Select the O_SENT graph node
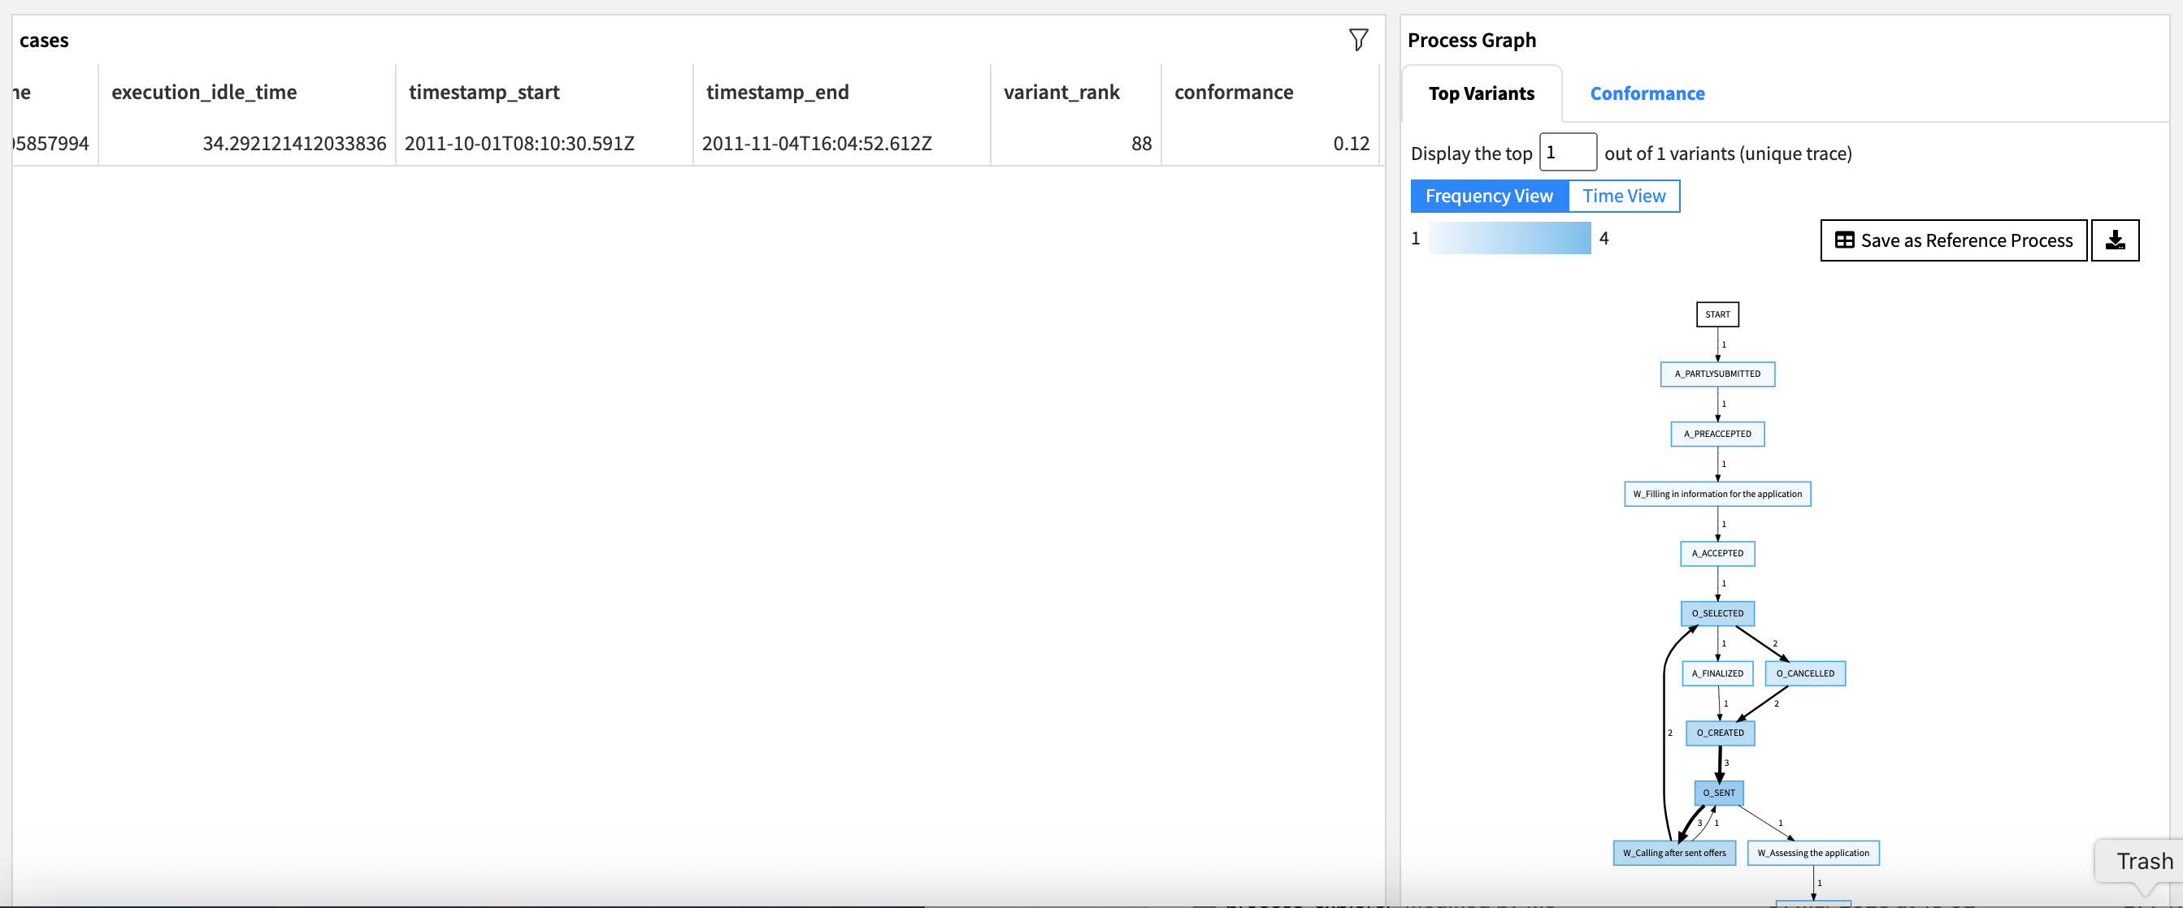 [x=1719, y=793]
